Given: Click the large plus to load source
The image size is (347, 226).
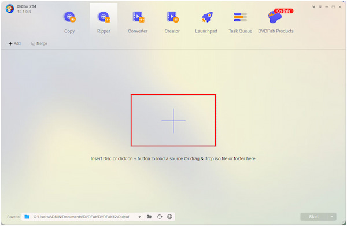Looking at the screenshot, I should pyautogui.click(x=173, y=120).
